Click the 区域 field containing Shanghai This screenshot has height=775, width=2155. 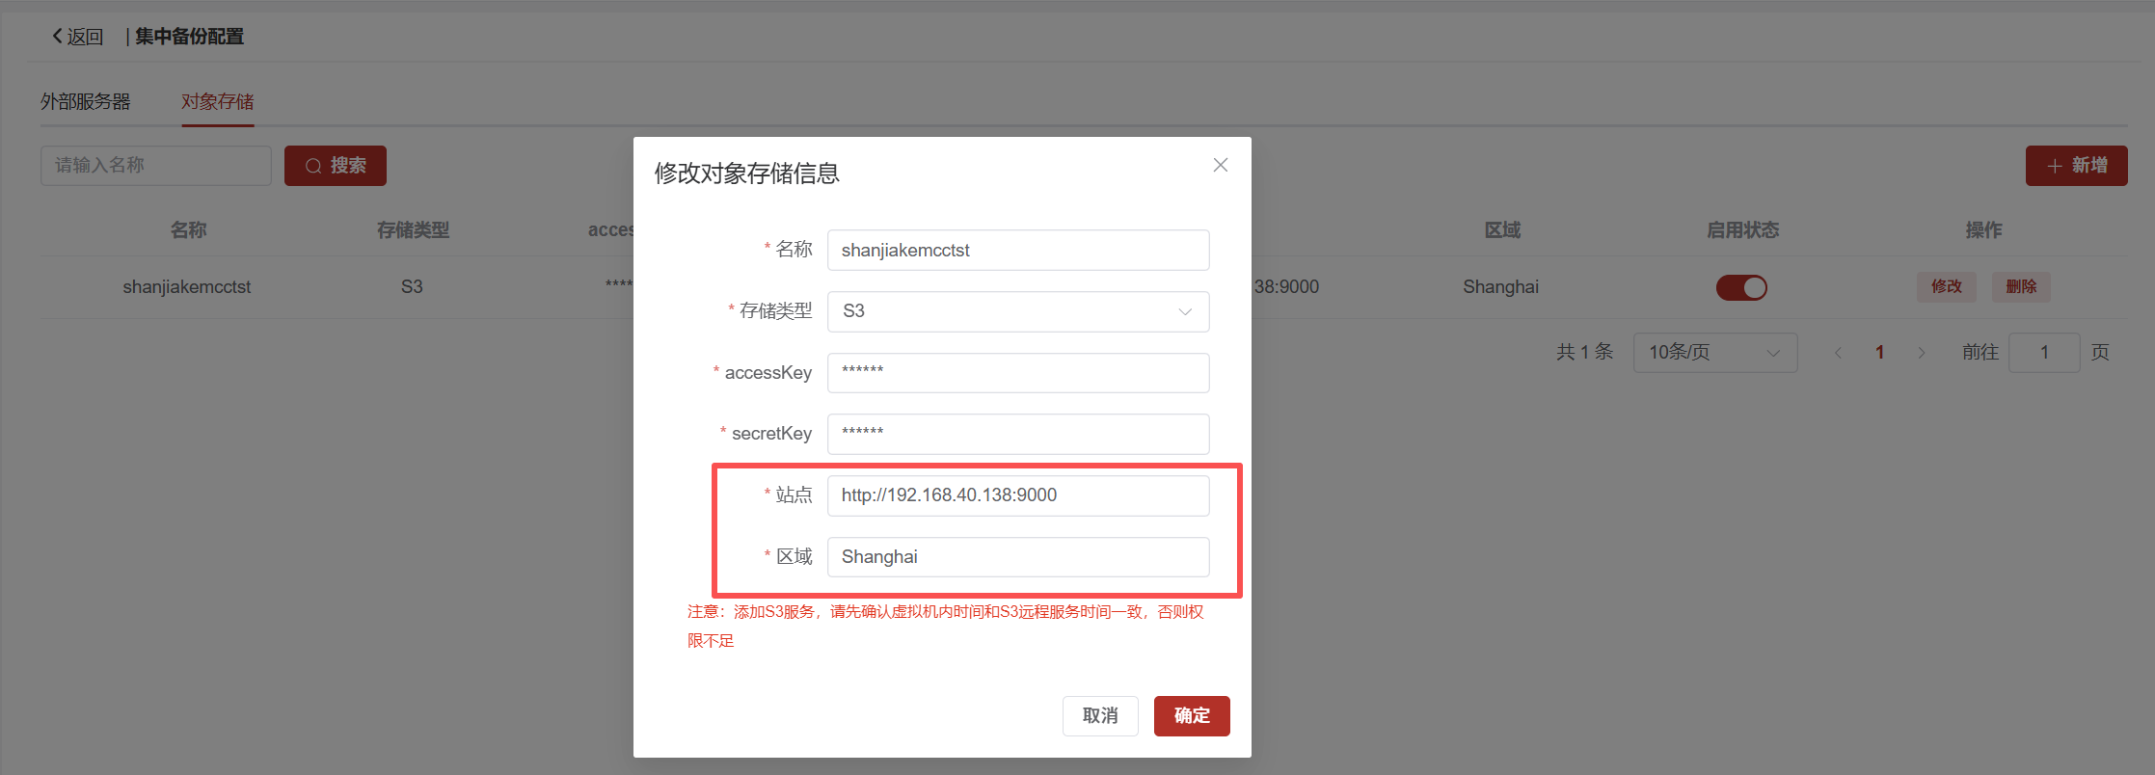pyautogui.click(x=1018, y=557)
